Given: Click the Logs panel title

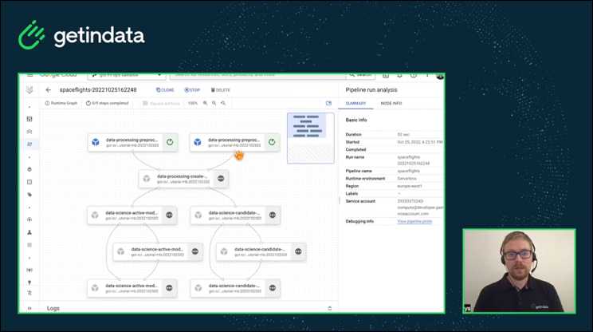Looking at the screenshot, I should (x=53, y=309).
